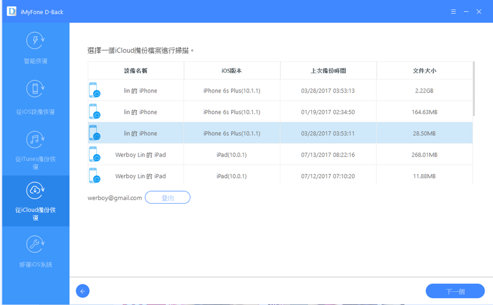
Task: Click iPad(10.0.1) in the 11.88MB row
Action: [x=231, y=176]
